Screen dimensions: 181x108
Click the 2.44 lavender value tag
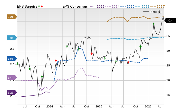tap(12, 77)
